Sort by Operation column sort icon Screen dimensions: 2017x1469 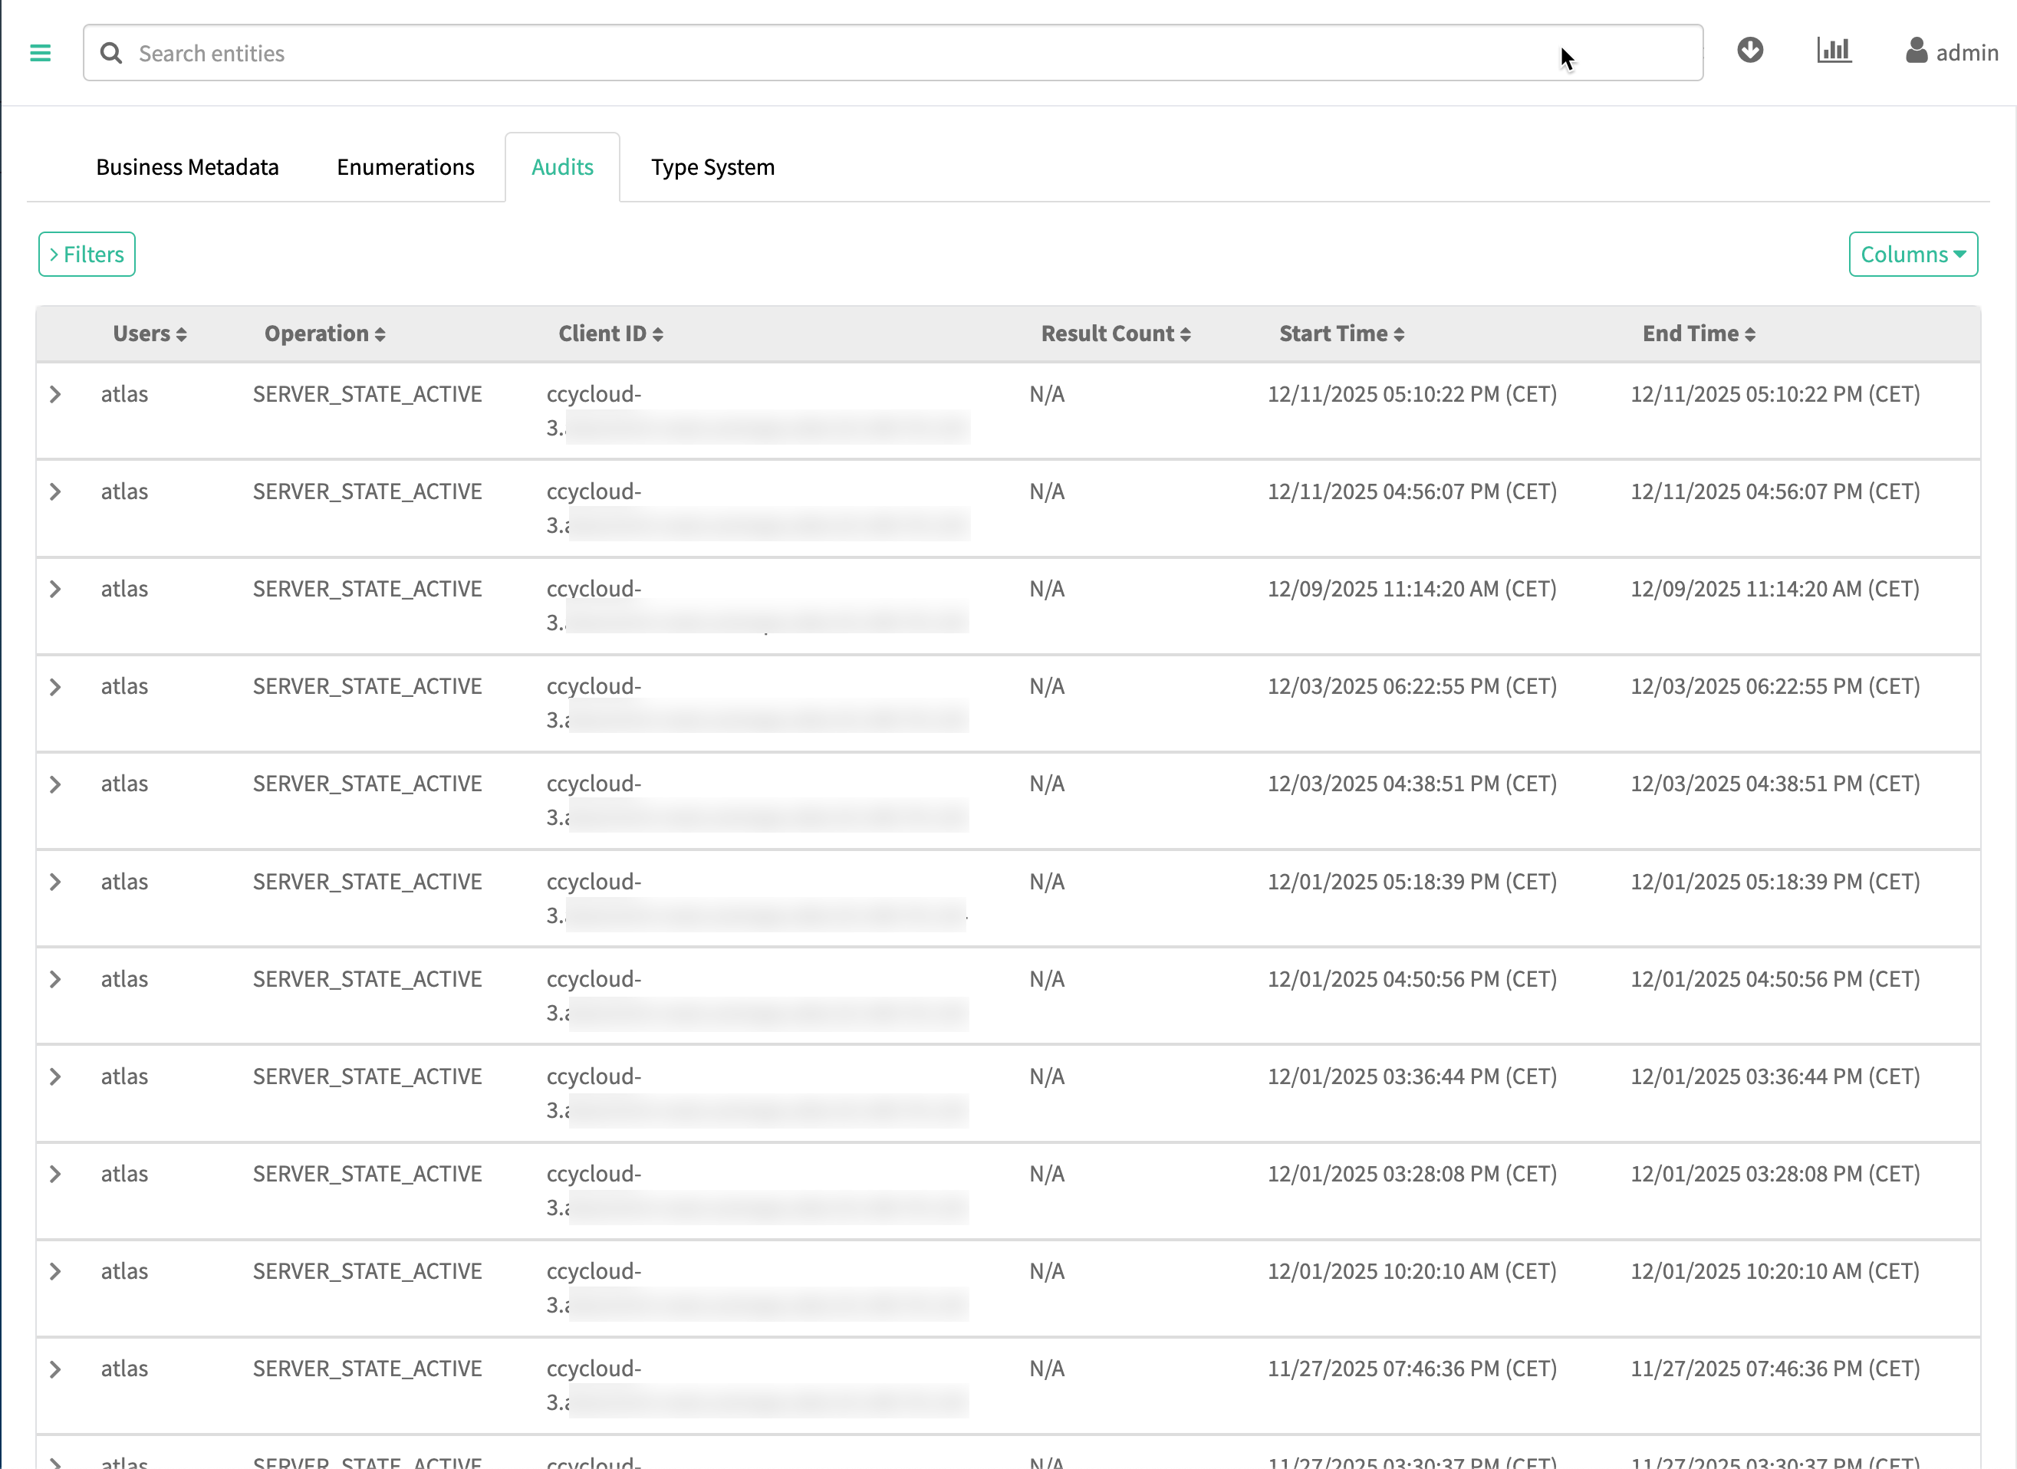pos(380,334)
